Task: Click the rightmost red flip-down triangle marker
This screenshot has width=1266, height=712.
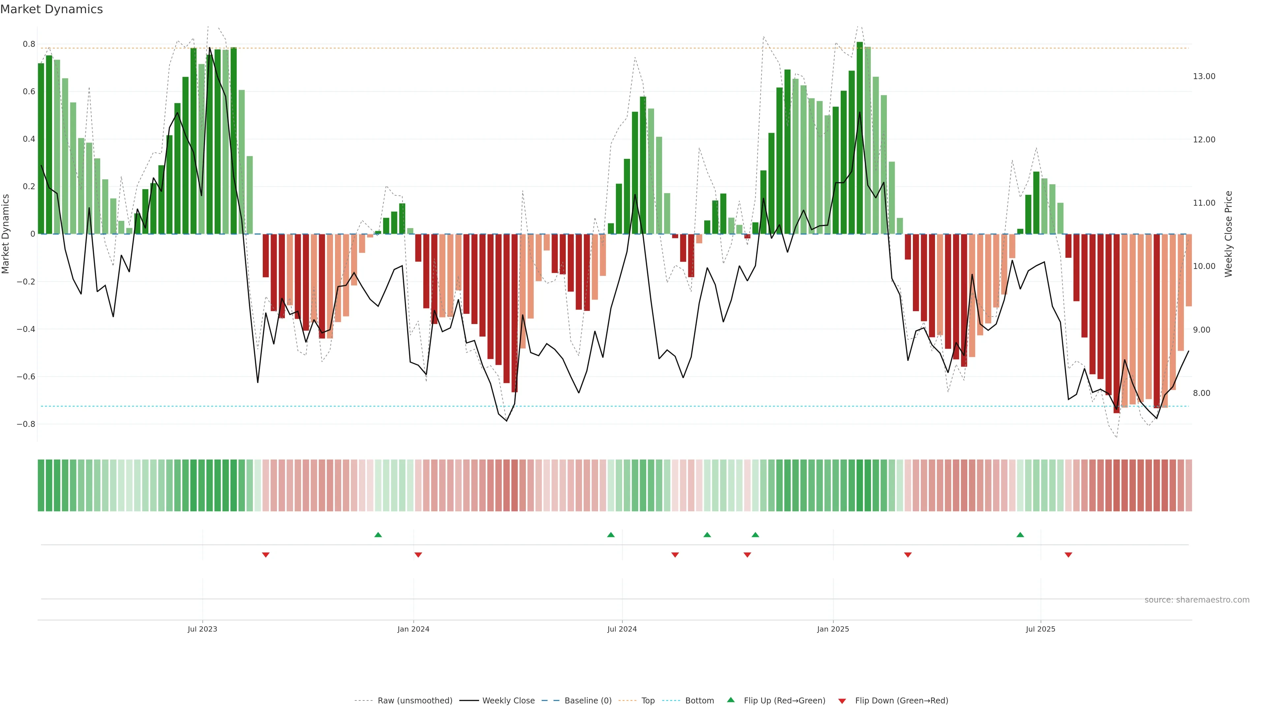Action: (1069, 555)
